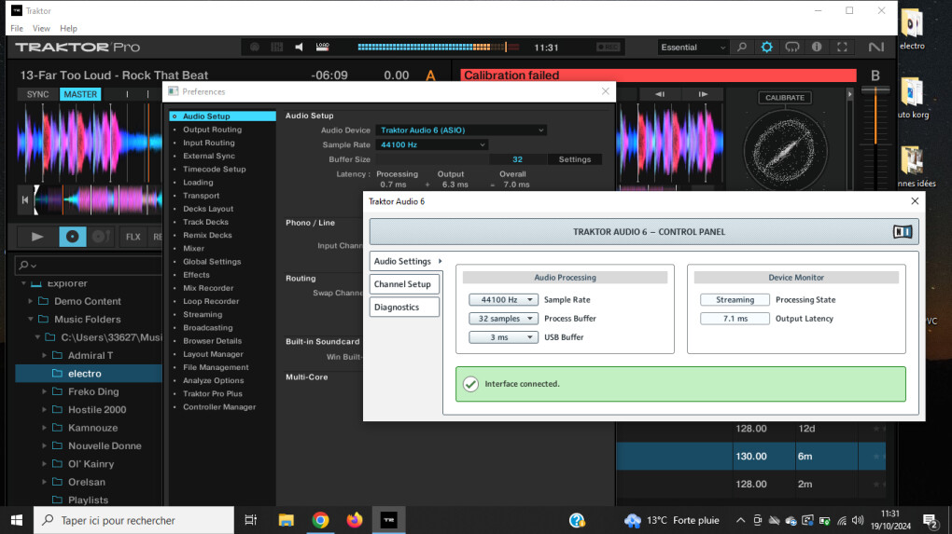Click the help question mark tray icon
The image size is (952, 534).
click(x=577, y=520)
